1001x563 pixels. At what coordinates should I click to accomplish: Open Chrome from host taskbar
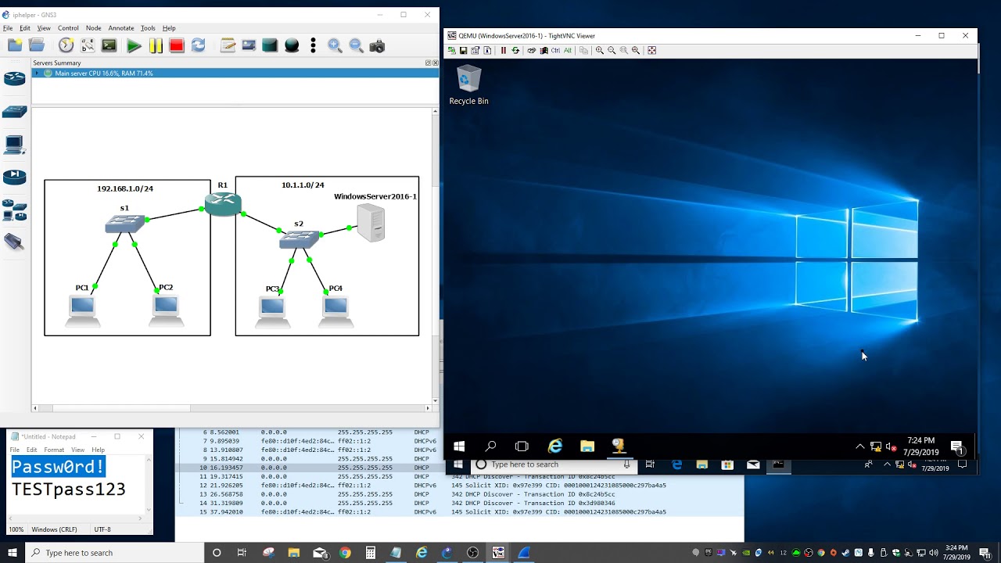pyautogui.click(x=345, y=553)
